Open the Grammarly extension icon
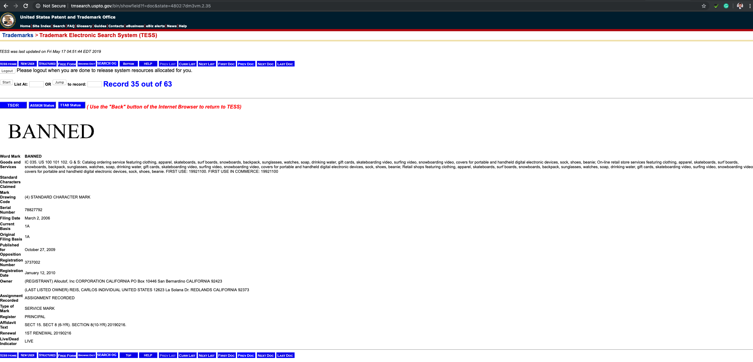The image size is (753, 362). click(x=726, y=6)
